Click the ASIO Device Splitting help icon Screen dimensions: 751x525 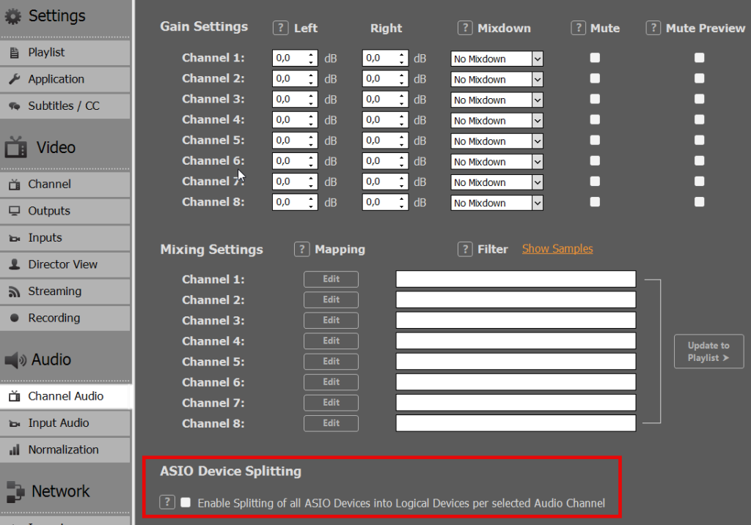[166, 502]
